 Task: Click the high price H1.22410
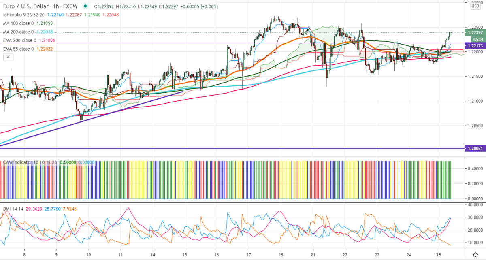[x=126, y=6]
